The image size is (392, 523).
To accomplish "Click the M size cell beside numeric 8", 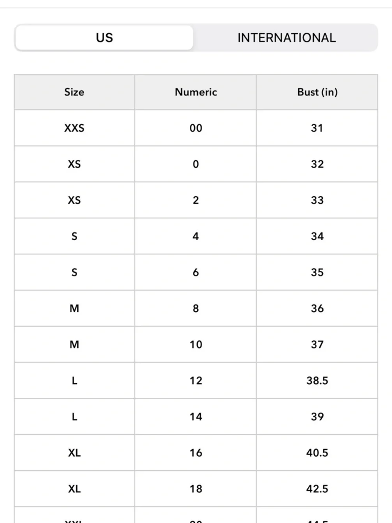I will pyautogui.click(x=74, y=308).
